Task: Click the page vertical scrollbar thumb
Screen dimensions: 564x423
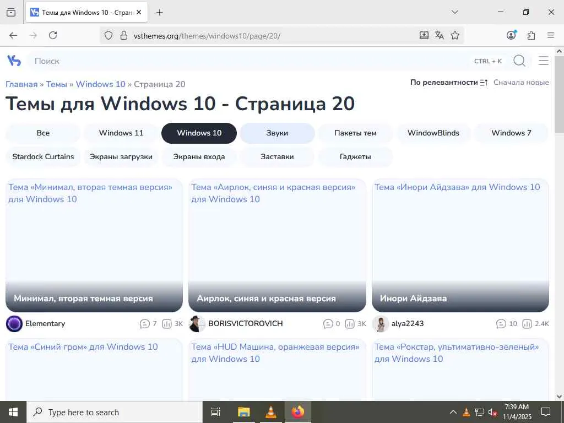Action: pos(559,94)
